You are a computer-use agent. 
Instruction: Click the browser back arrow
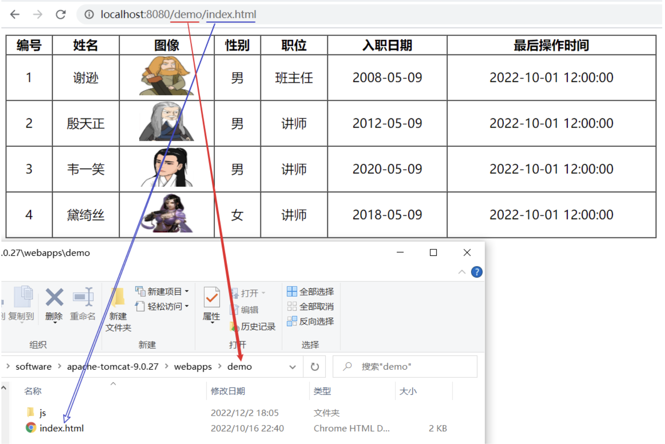point(15,14)
